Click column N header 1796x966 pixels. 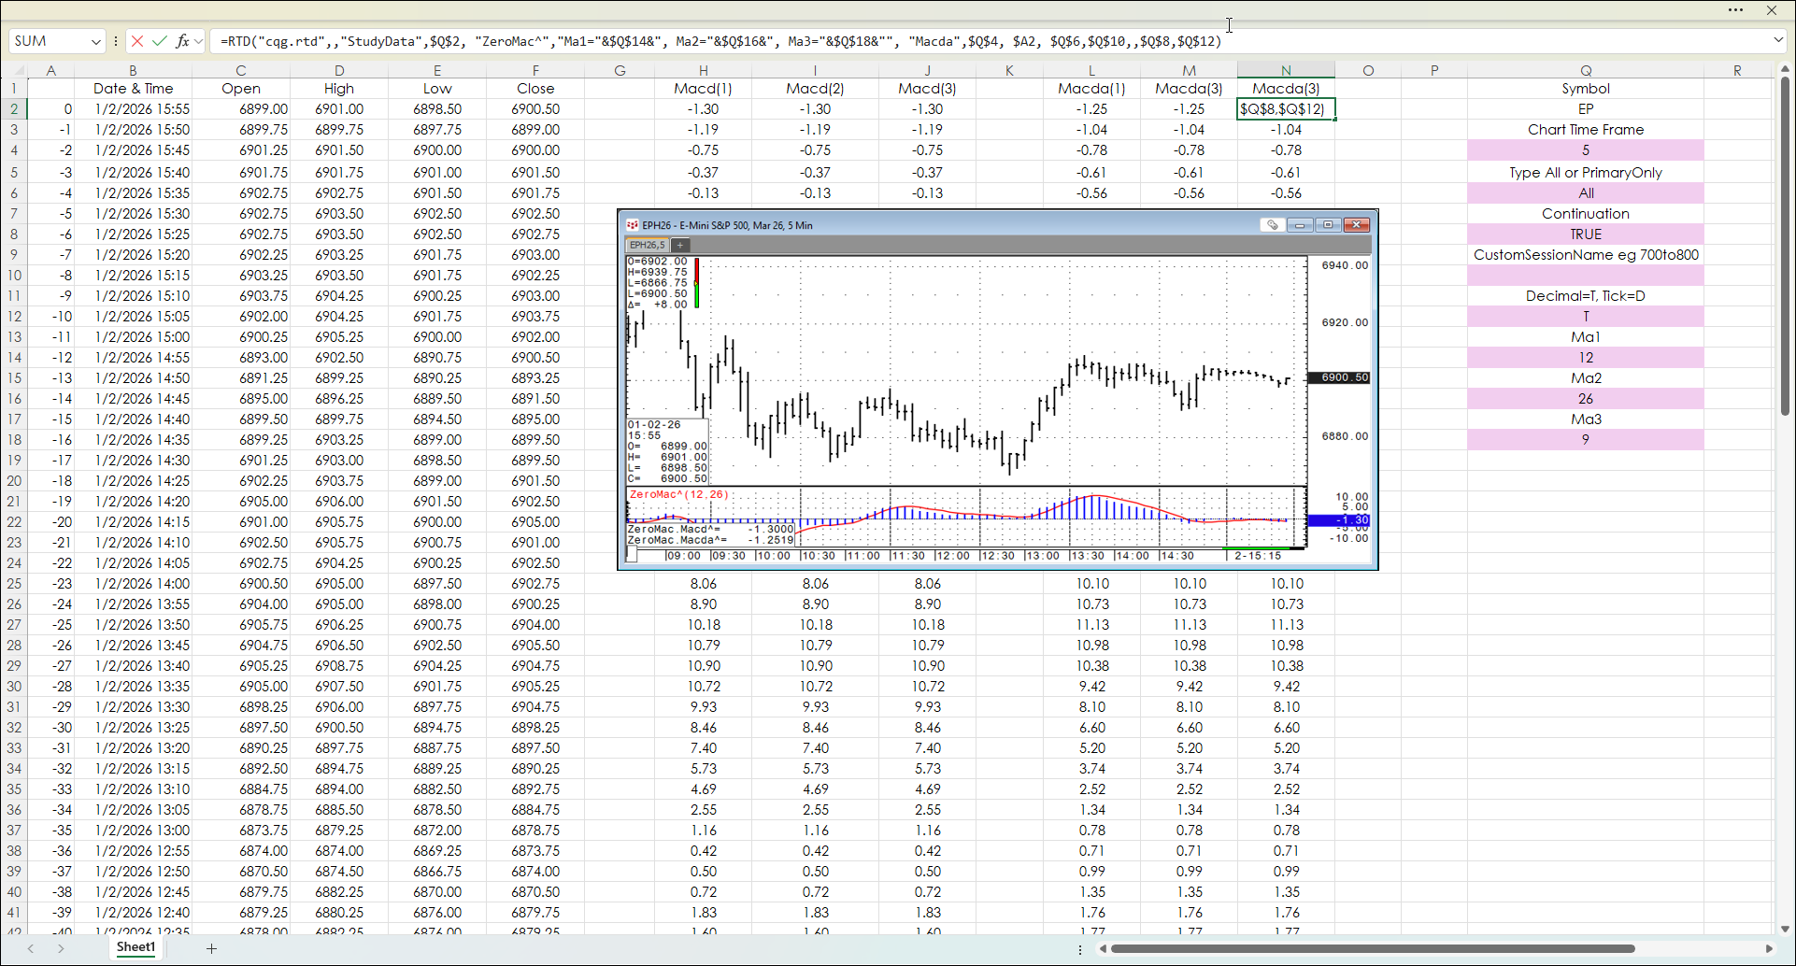(1285, 70)
